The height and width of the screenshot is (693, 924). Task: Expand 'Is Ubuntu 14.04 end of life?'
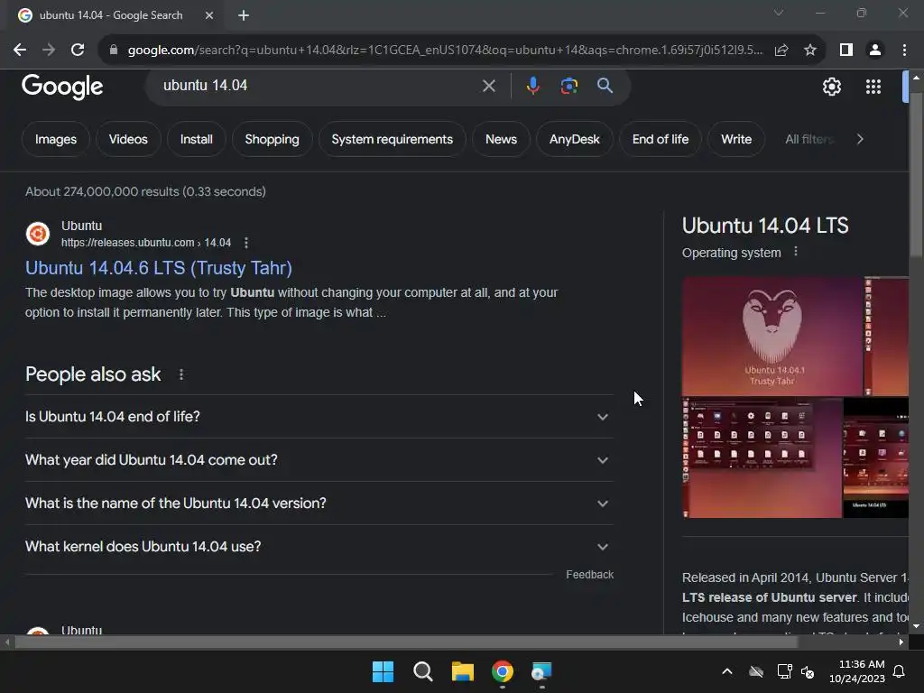[x=319, y=417]
